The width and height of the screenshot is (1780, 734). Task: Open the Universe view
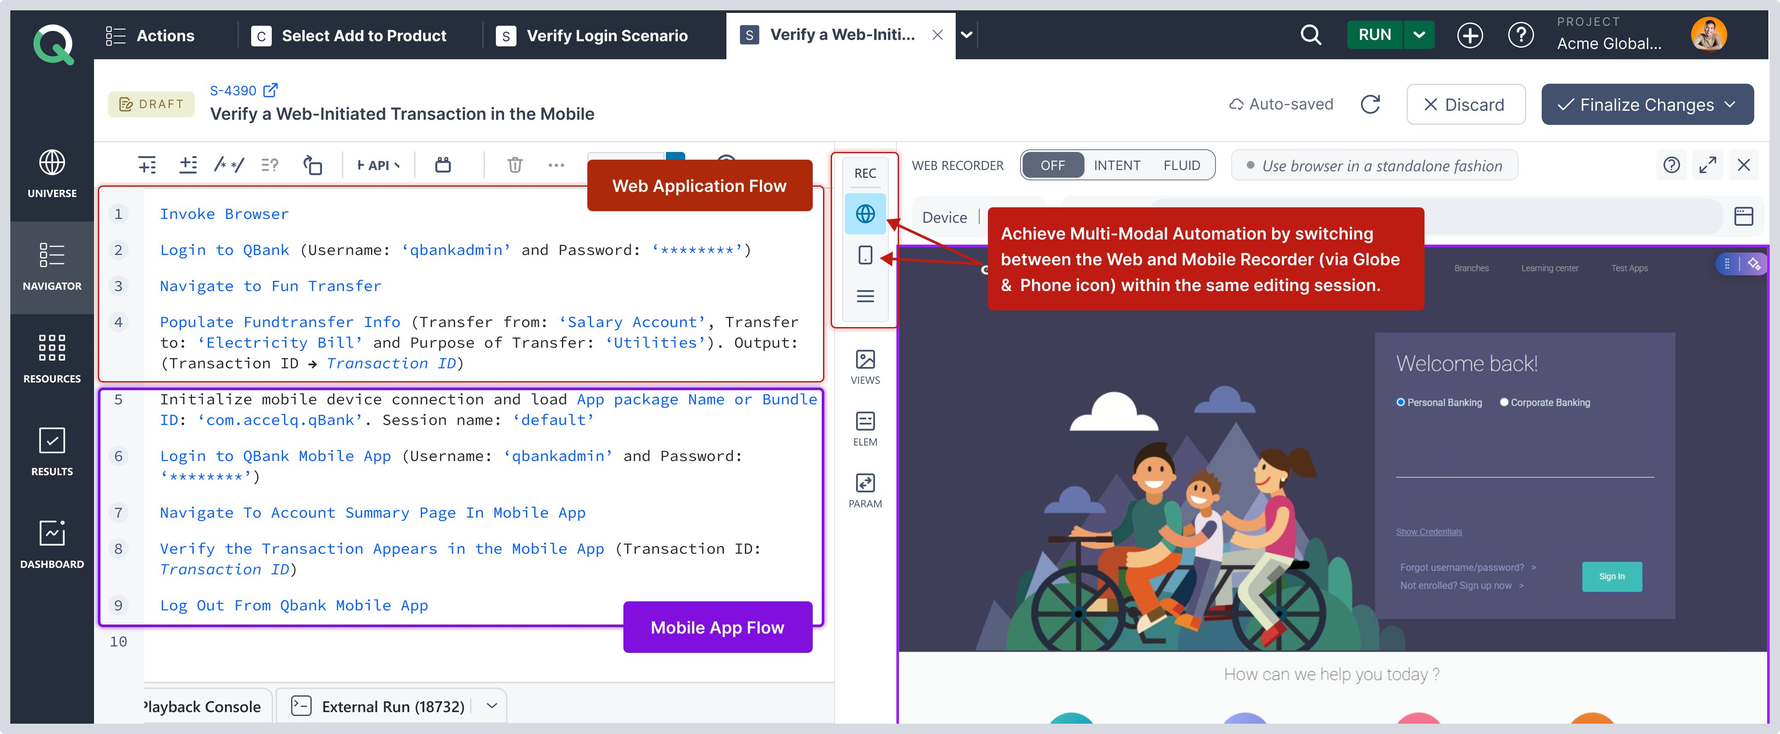click(52, 173)
